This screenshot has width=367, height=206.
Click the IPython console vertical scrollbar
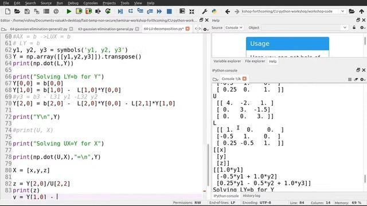tap(365, 179)
